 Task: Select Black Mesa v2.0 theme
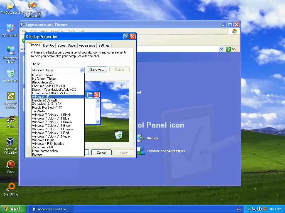(58, 82)
